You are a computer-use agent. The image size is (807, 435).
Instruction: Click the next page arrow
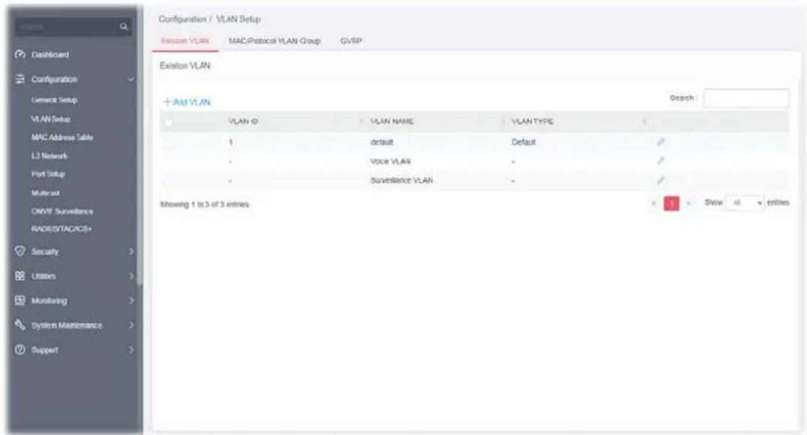[688, 204]
